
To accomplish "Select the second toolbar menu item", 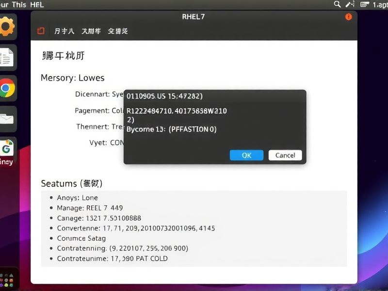I will coord(92,30).
